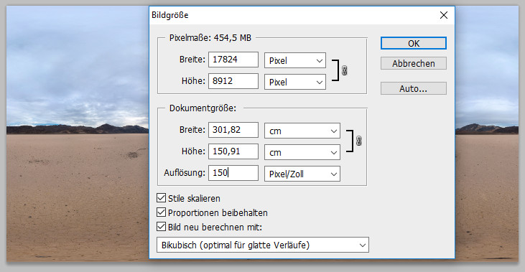The width and height of the screenshot is (525, 272).
Task: Open the pixel width unit dropdown
Action: (x=295, y=60)
